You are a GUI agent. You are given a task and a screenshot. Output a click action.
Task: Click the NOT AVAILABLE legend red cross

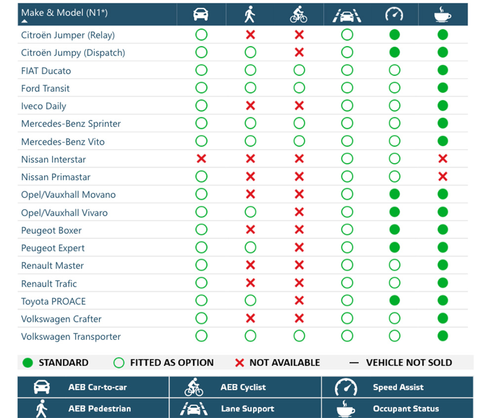tap(240, 363)
